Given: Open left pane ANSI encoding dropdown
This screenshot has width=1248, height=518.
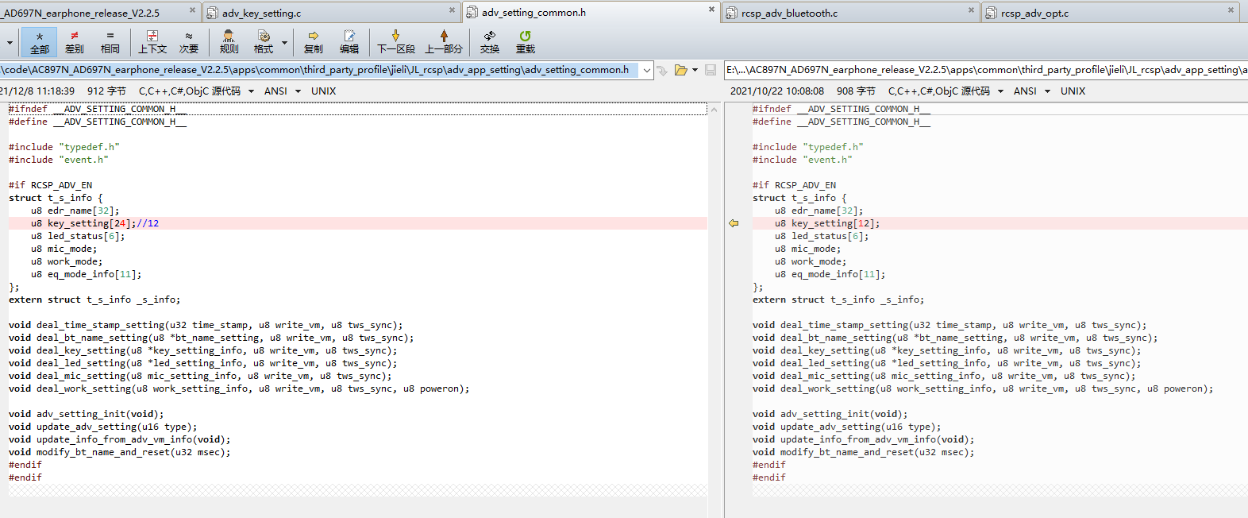Looking at the screenshot, I should [298, 91].
